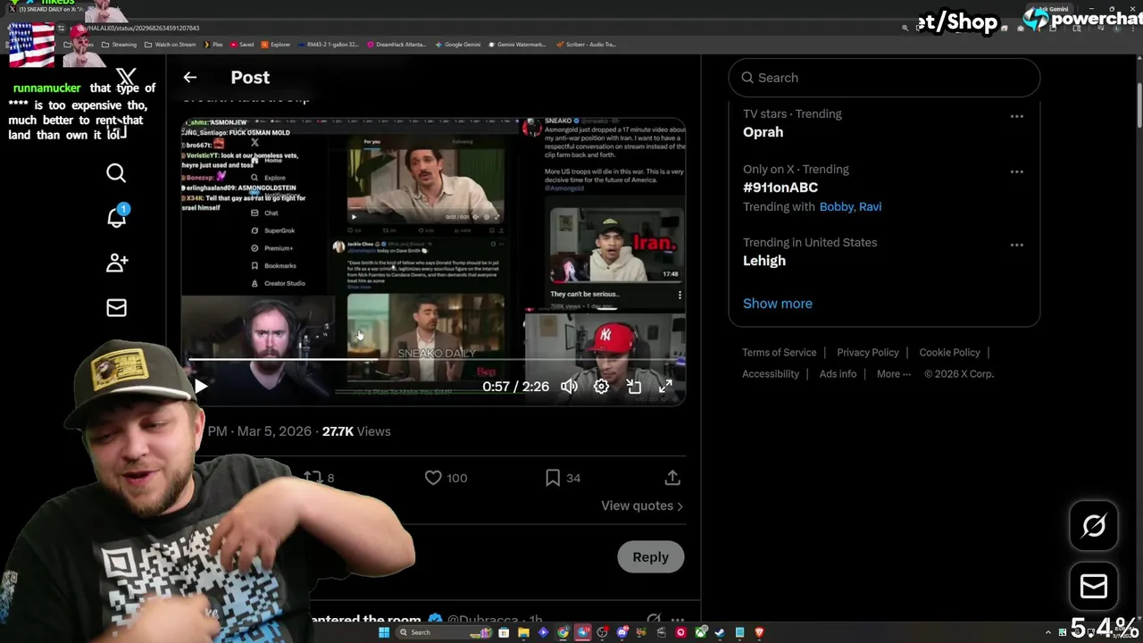Open the Scriberr Audio bookmark
The image size is (1143, 643).
[x=586, y=44]
